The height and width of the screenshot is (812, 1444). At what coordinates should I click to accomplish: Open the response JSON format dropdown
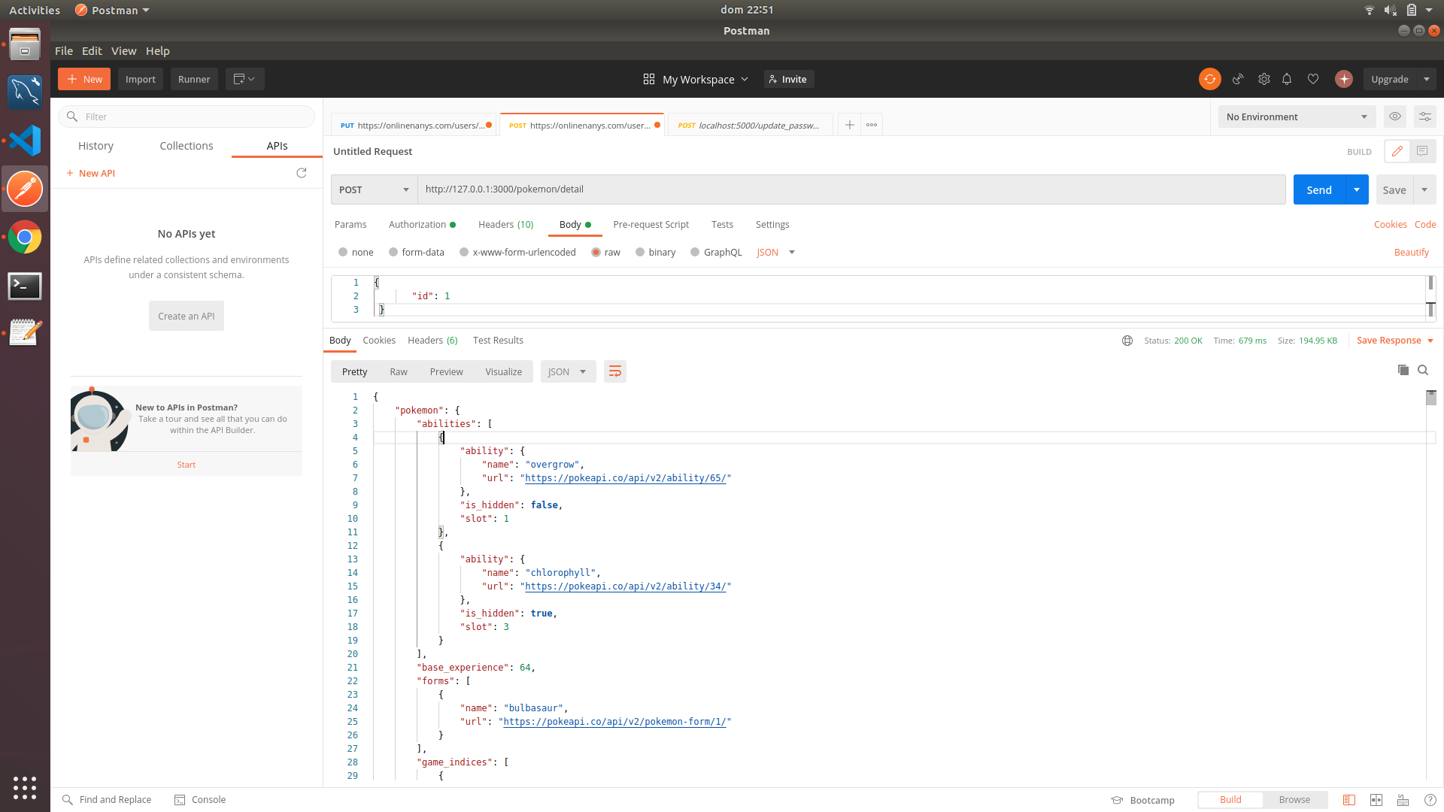pos(567,371)
